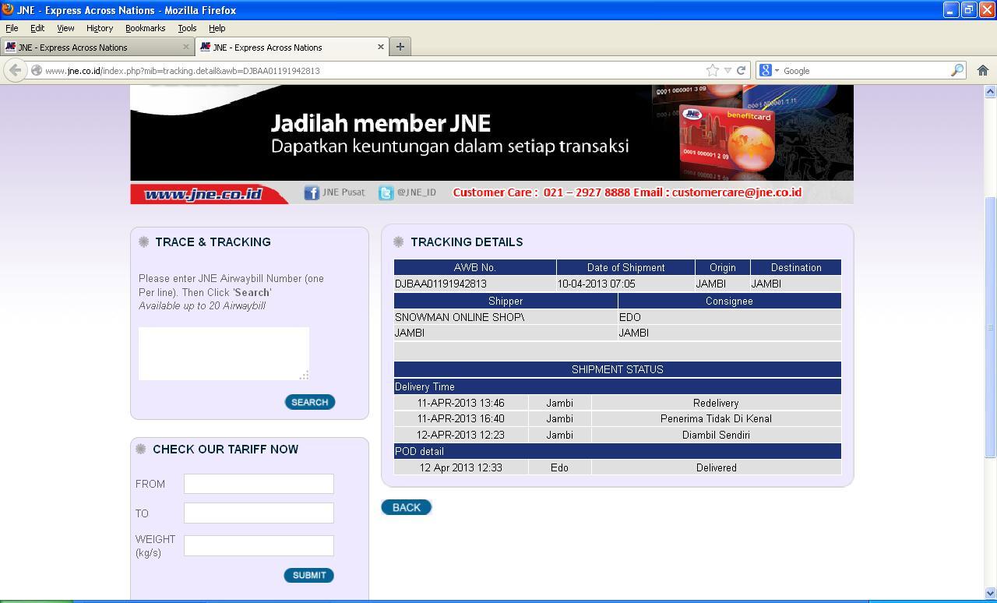The height and width of the screenshot is (603, 997).
Task: Open the History menu
Action: tap(100, 28)
